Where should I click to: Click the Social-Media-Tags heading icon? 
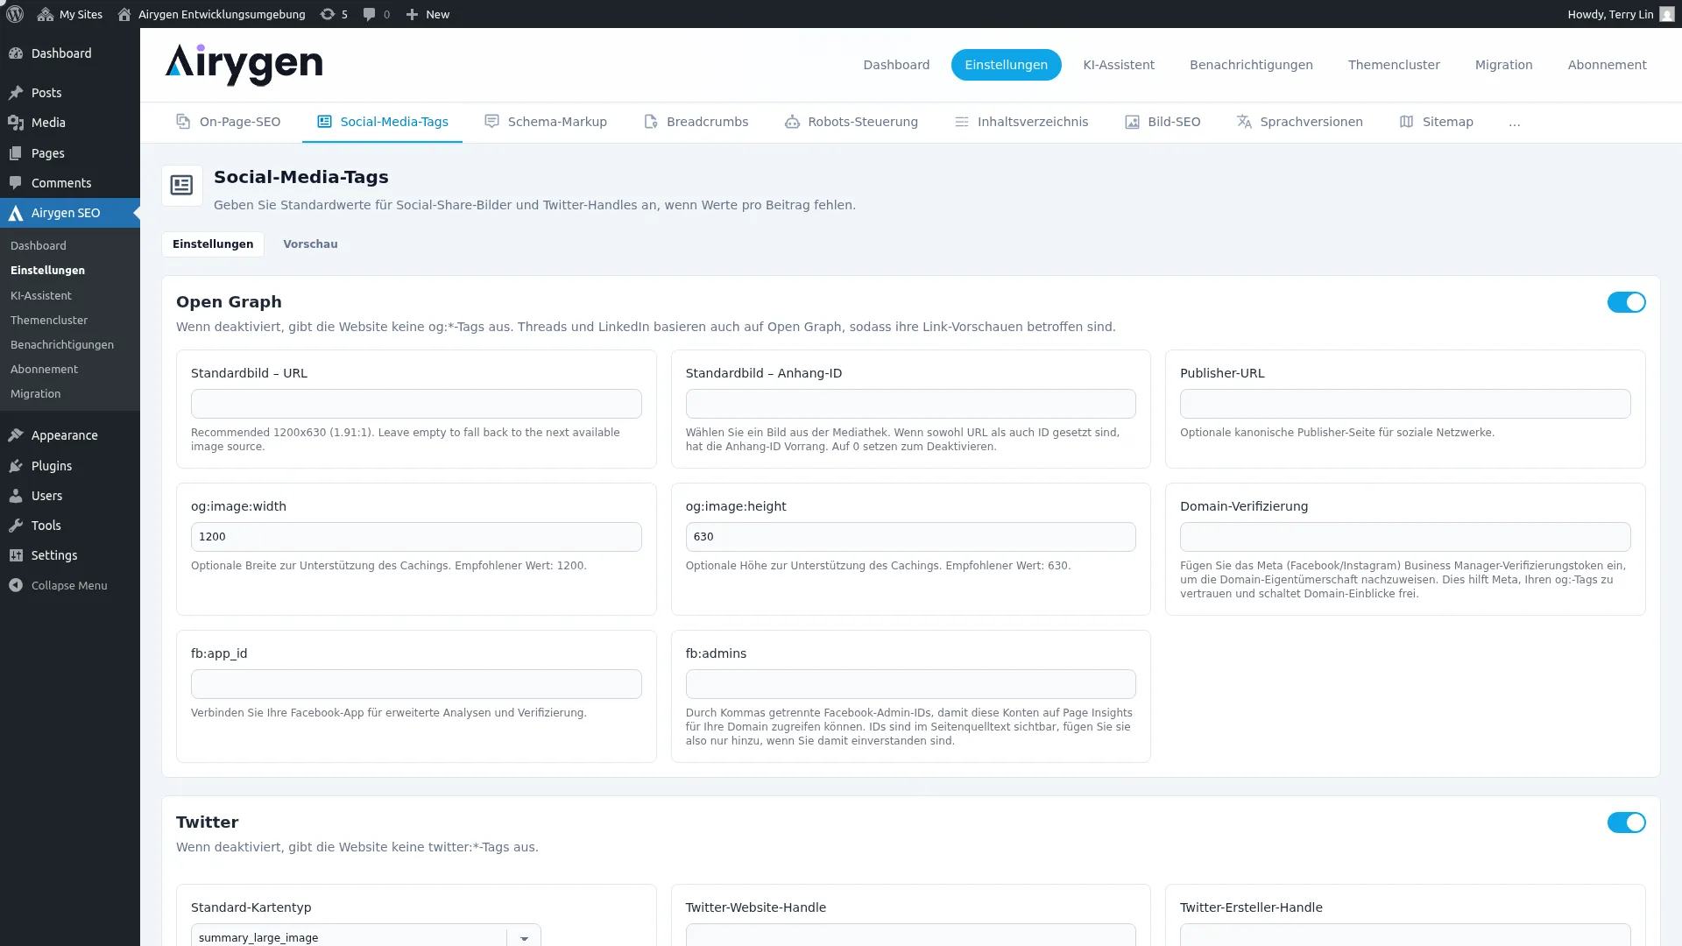point(181,185)
